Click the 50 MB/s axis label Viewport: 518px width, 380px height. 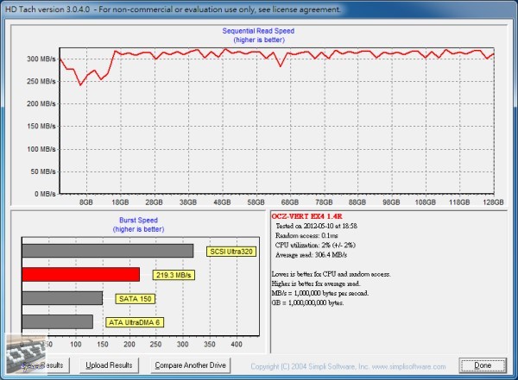(43, 171)
